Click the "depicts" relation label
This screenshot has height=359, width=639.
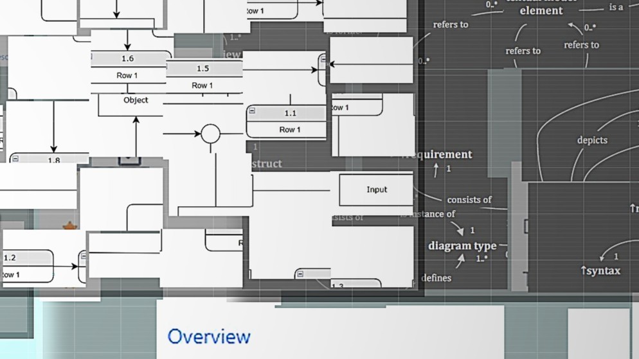591,140
